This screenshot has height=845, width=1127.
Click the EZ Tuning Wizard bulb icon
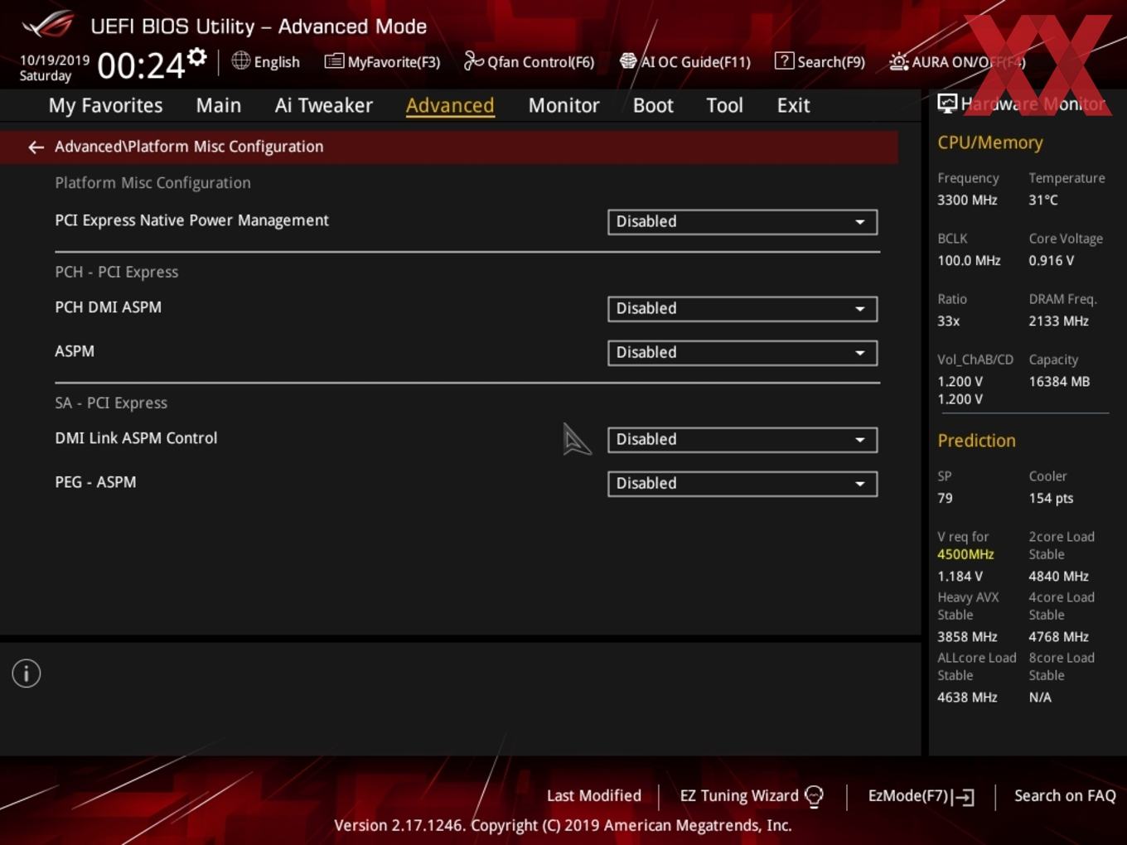tap(814, 796)
